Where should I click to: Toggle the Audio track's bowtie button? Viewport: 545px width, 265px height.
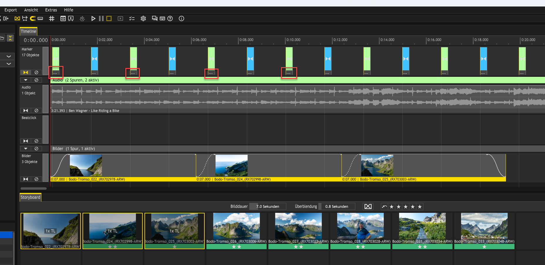(26, 111)
